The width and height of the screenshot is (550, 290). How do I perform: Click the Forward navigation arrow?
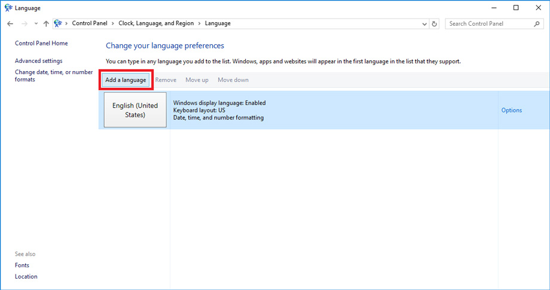[24, 23]
